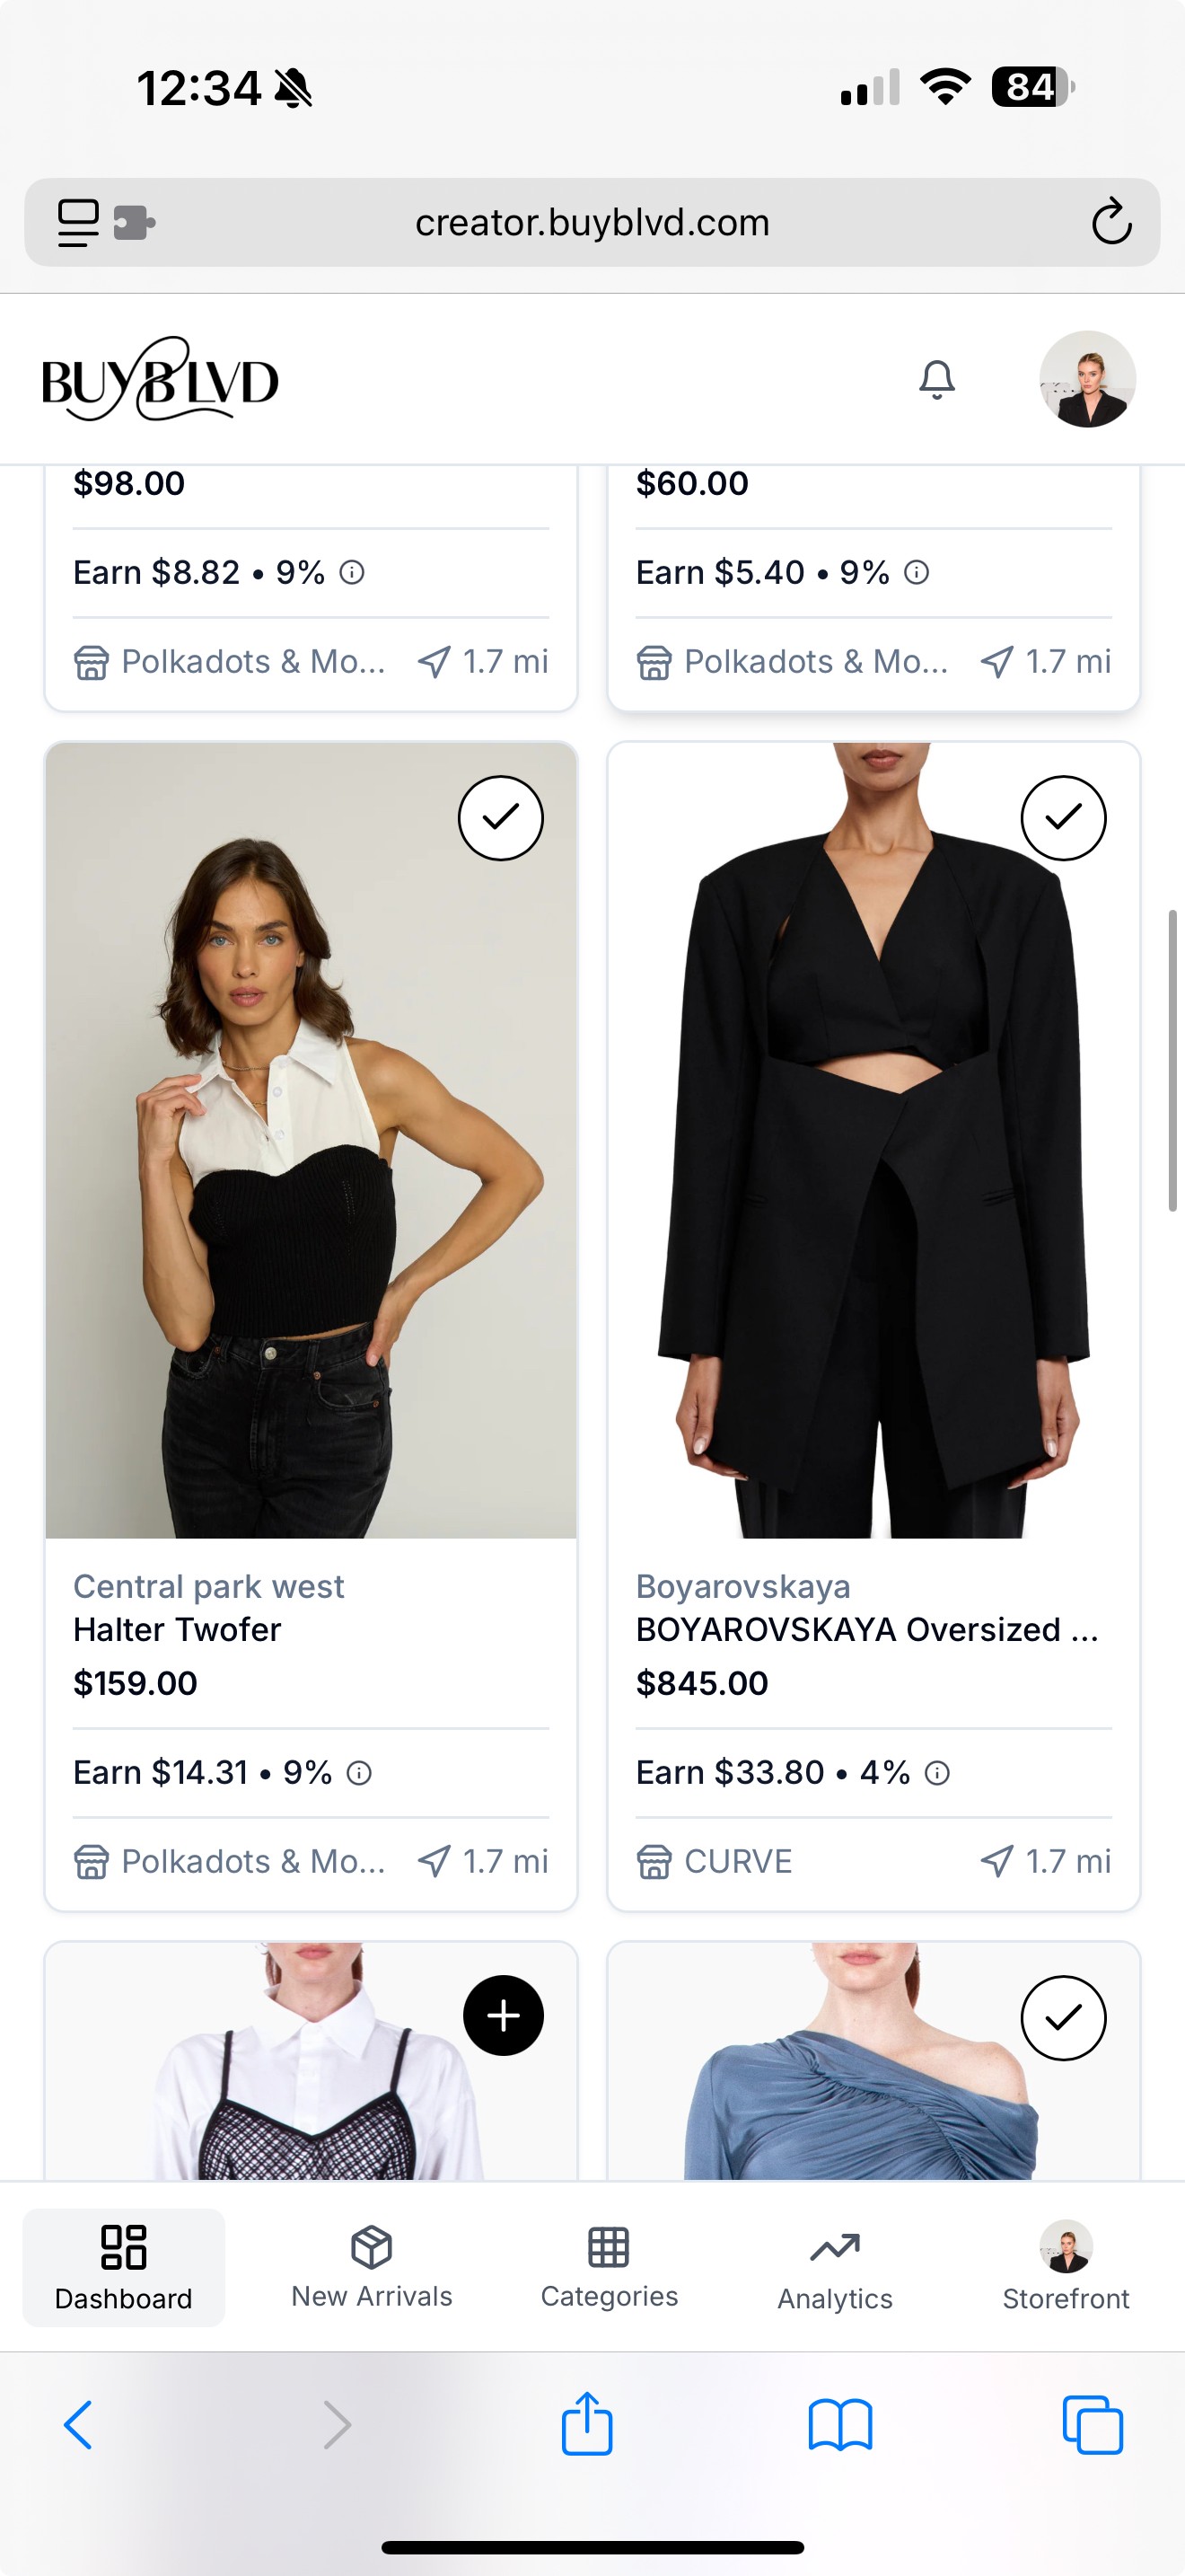Open the CURVE store link
This screenshot has height=2576, width=1185.
(737, 1861)
